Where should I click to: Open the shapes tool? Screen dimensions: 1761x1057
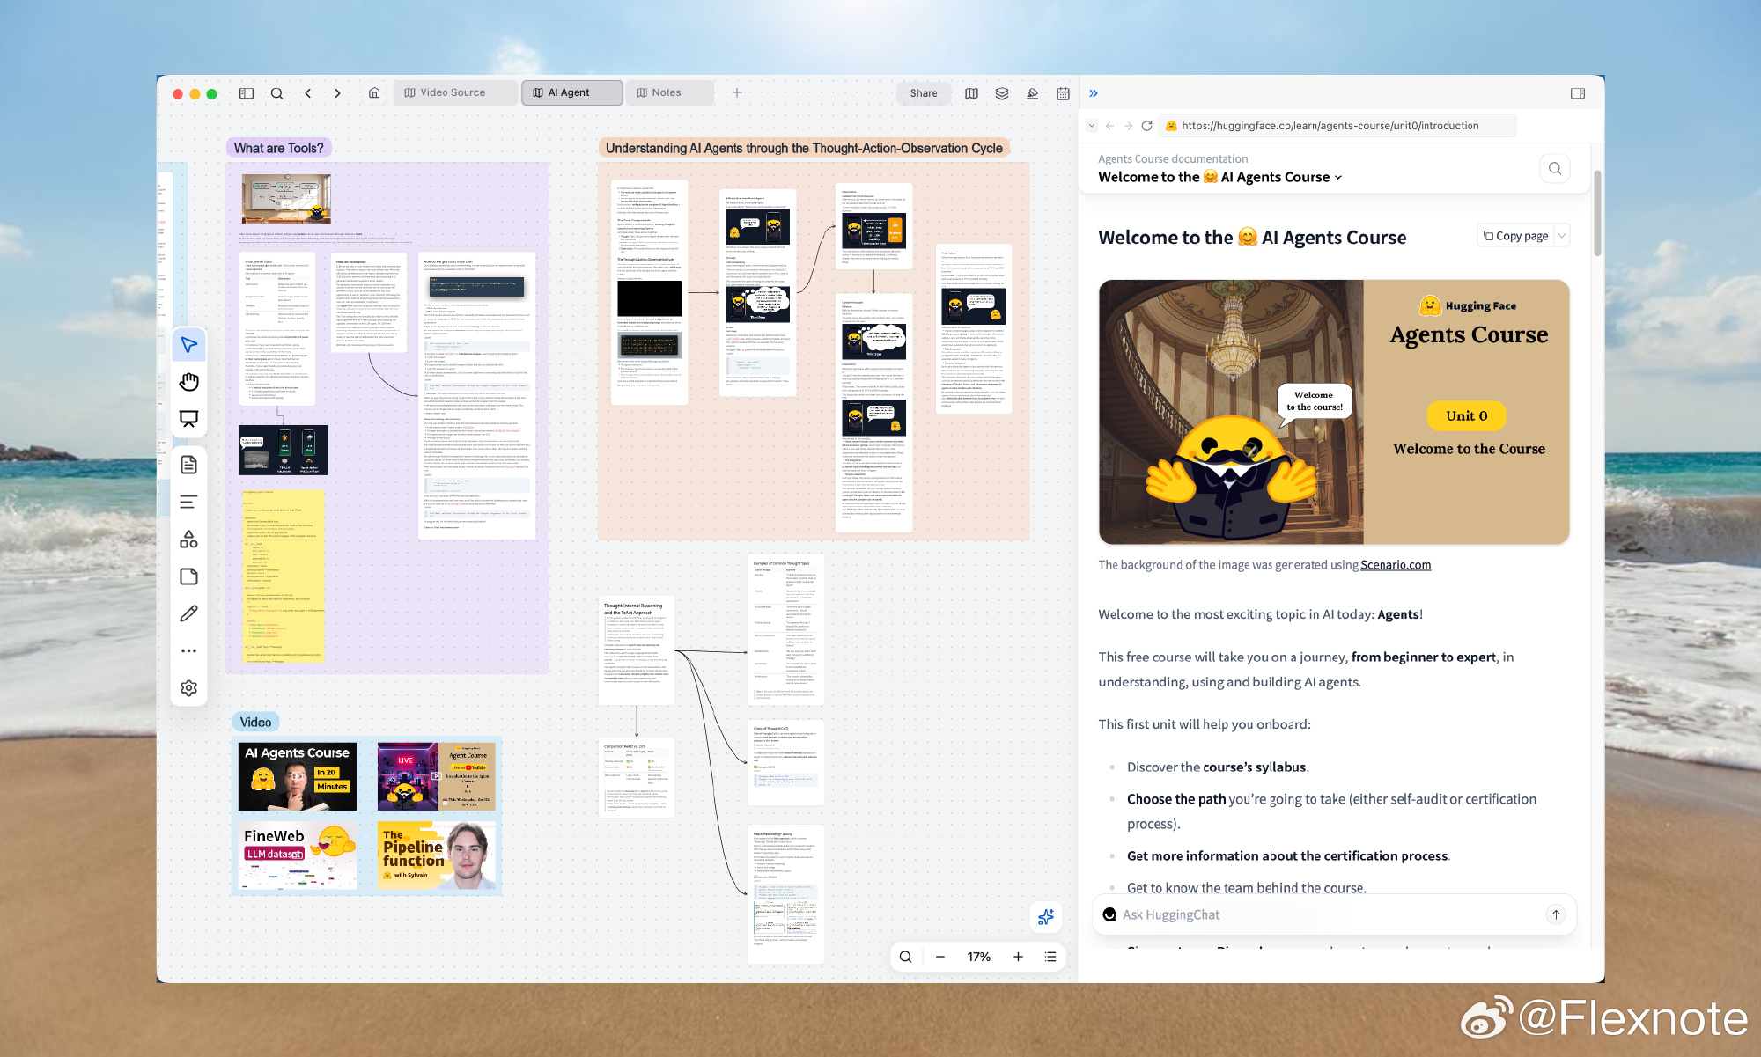coord(188,540)
